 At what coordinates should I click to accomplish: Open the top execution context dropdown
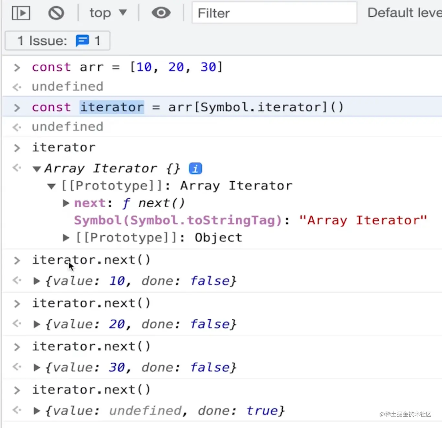[x=108, y=13]
